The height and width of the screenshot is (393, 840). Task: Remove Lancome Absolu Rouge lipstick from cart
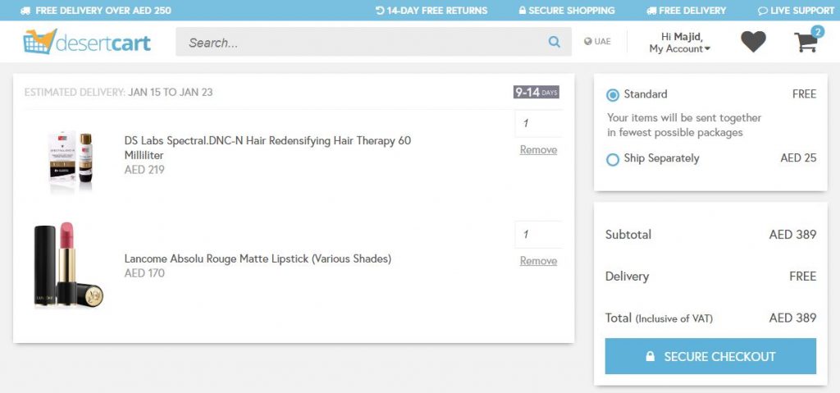click(x=538, y=261)
